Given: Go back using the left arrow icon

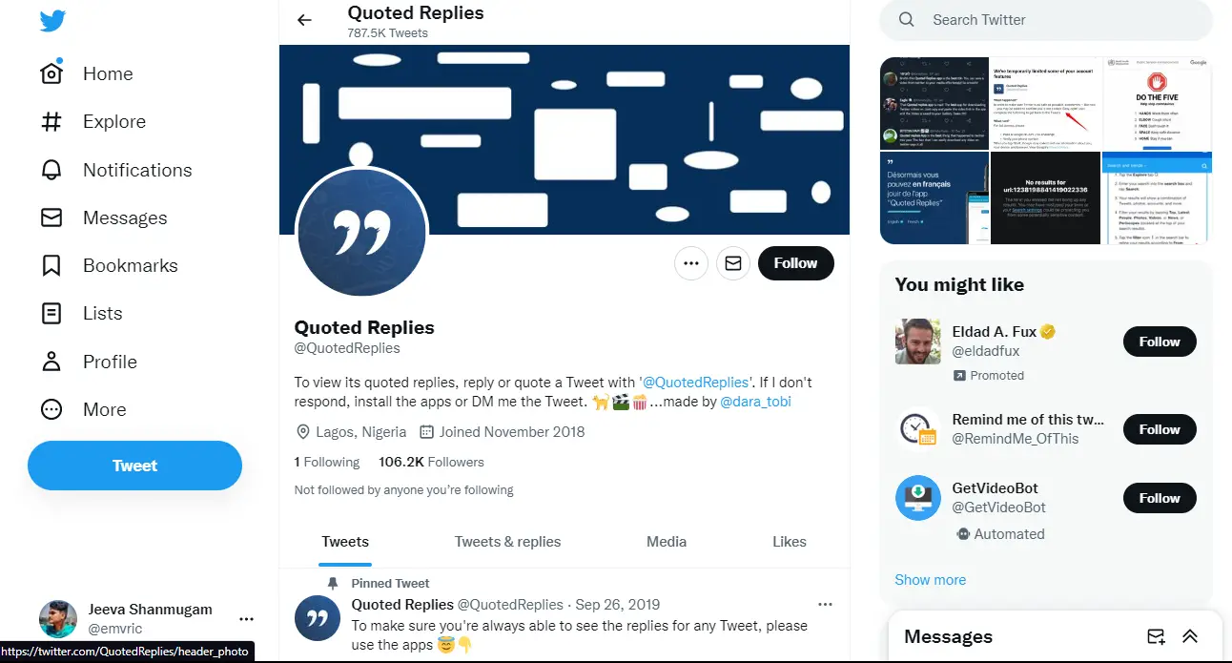Looking at the screenshot, I should click(x=304, y=20).
